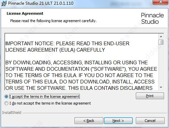Viewport: 169px width, 128px height.
Task: Click the license text scroll up arrow
Action: [161, 37]
